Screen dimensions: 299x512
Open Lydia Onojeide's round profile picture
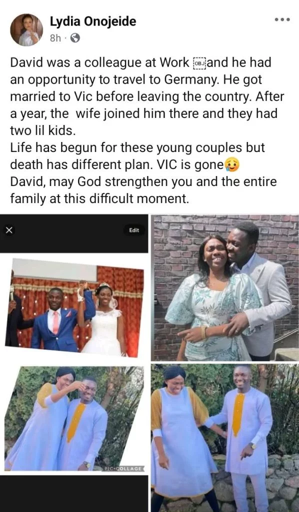tap(26, 29)
